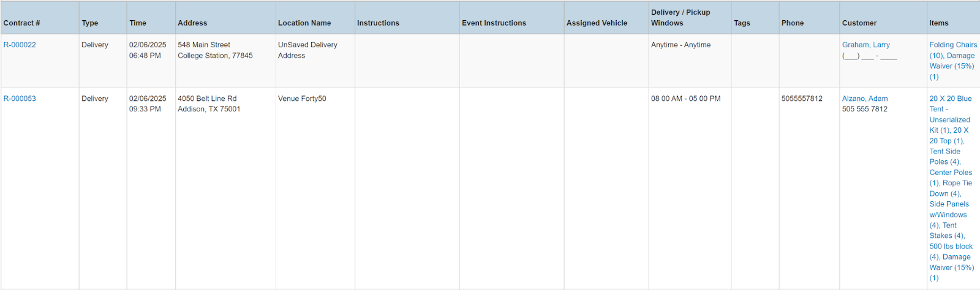Open contract R-000053 link

pyautogui.click(x=20, y=99)
